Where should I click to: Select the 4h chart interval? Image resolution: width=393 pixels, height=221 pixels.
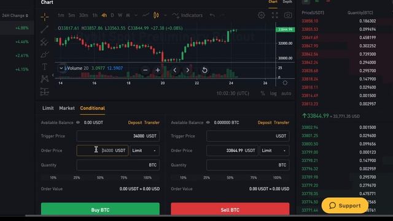click(104, 15)
